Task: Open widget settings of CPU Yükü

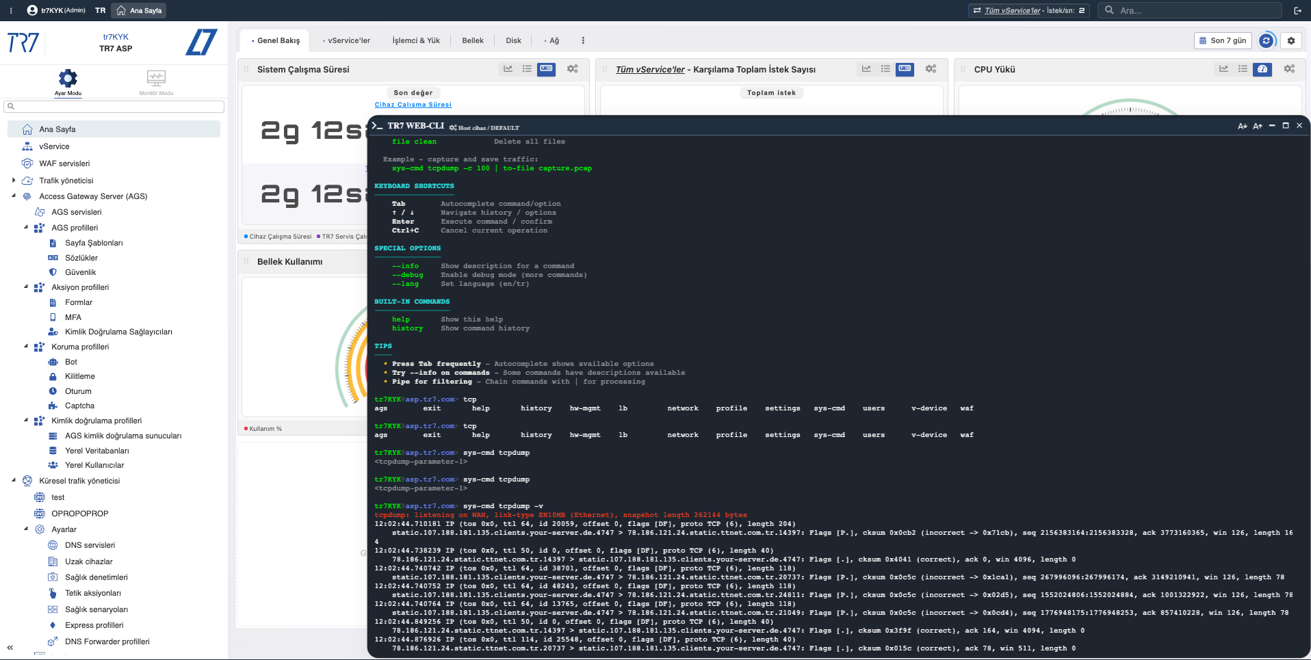Action: [1289, 69]
